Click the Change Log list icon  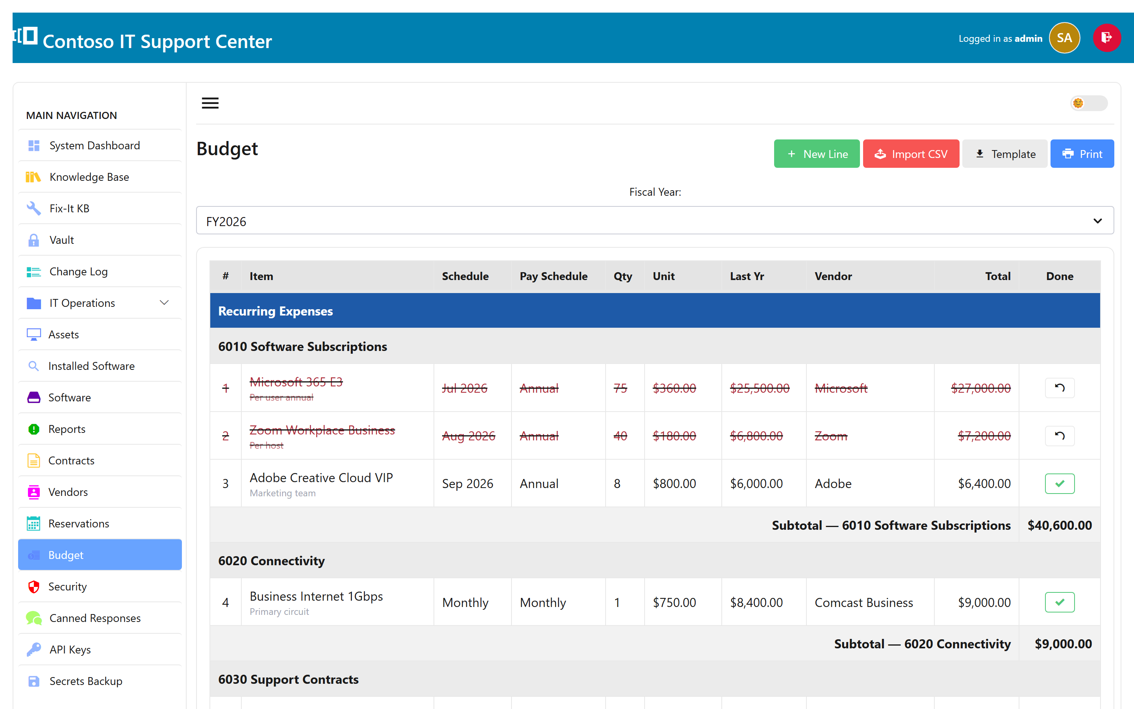[x=33, y=271]
